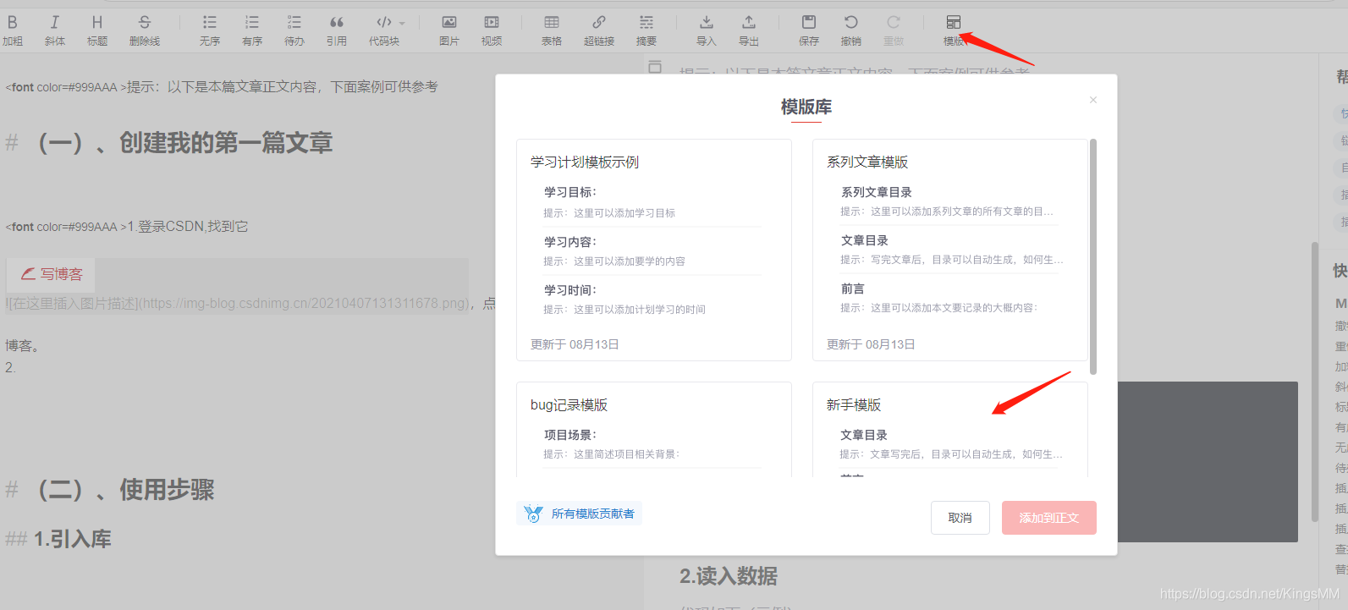
Task: Insert ordered list with 有序 icon
Action: coord(252,30)
